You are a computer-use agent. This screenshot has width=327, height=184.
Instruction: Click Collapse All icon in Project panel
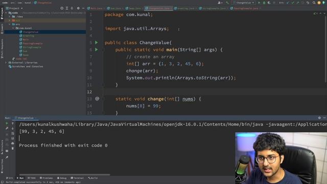pyautogui.click(x=72, y=8)
